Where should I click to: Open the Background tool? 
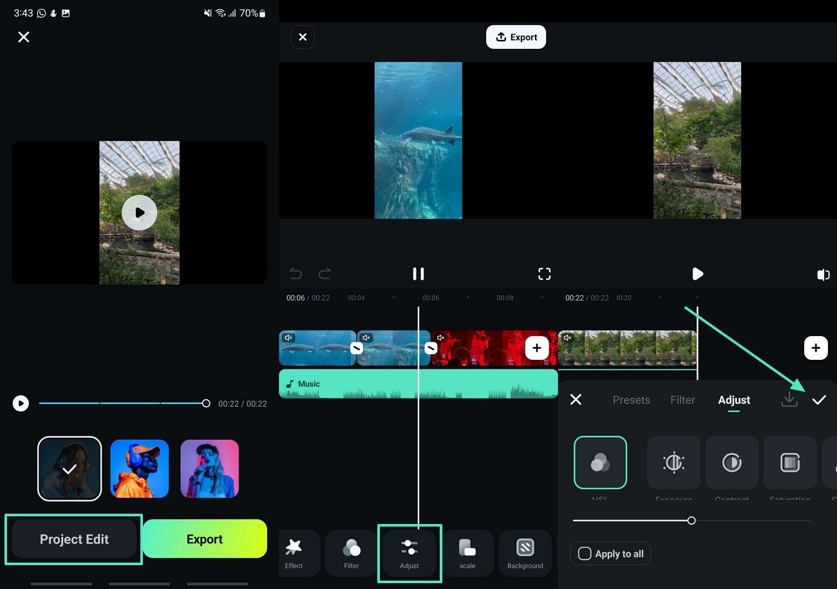[x=525, y=554]
